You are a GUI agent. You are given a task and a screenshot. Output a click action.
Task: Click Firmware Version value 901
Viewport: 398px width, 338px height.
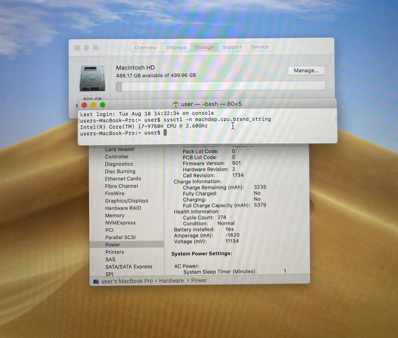tap(236, 163)
